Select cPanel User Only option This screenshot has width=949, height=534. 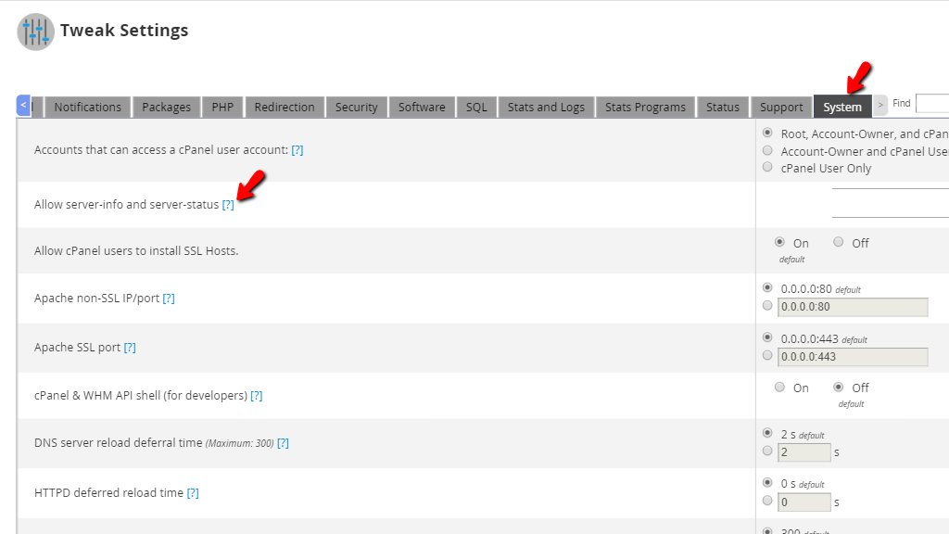(x=767, y=167)
